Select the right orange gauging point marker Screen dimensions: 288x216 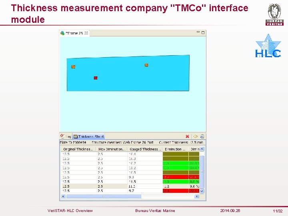point(146,65)
